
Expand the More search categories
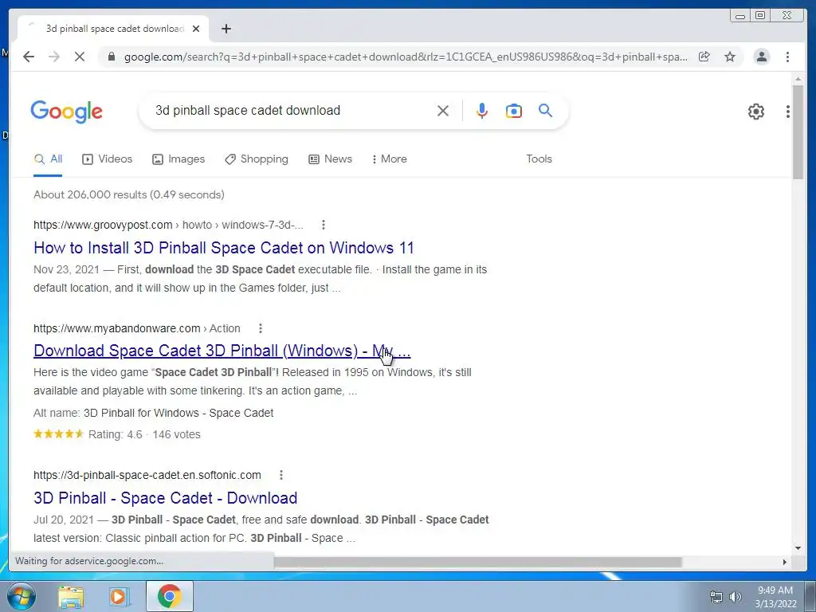(x=389, y=159)
